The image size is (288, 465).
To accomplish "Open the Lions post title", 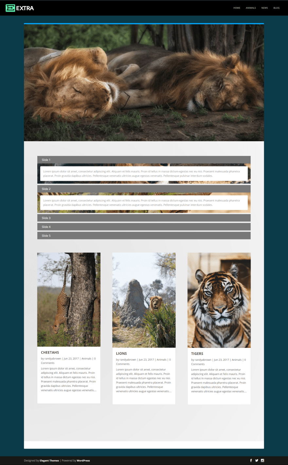I will [121, 353].
